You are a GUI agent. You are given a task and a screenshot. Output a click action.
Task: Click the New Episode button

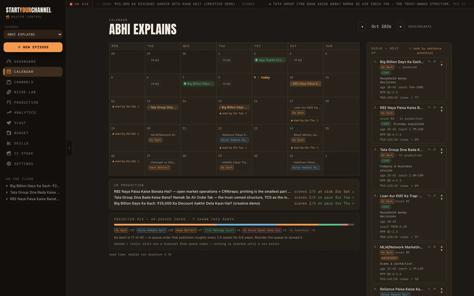pos(33,47)
